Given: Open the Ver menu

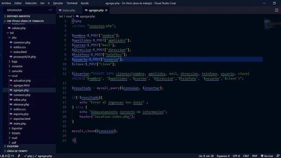Looking at the screenshot, I should coord(42,3).
